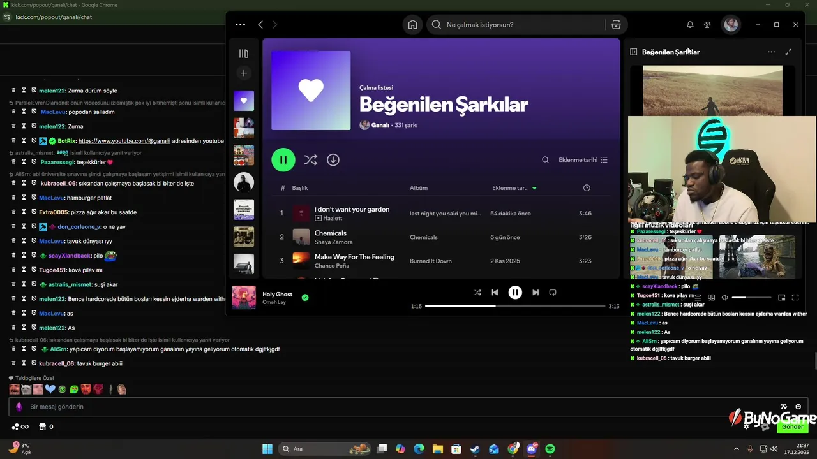Image resolution: width=817 pixels, height=459 pixels.
Task: Expand the system tray hidden icons chevron
Action: pyautogui.click(x=737, y=449)
